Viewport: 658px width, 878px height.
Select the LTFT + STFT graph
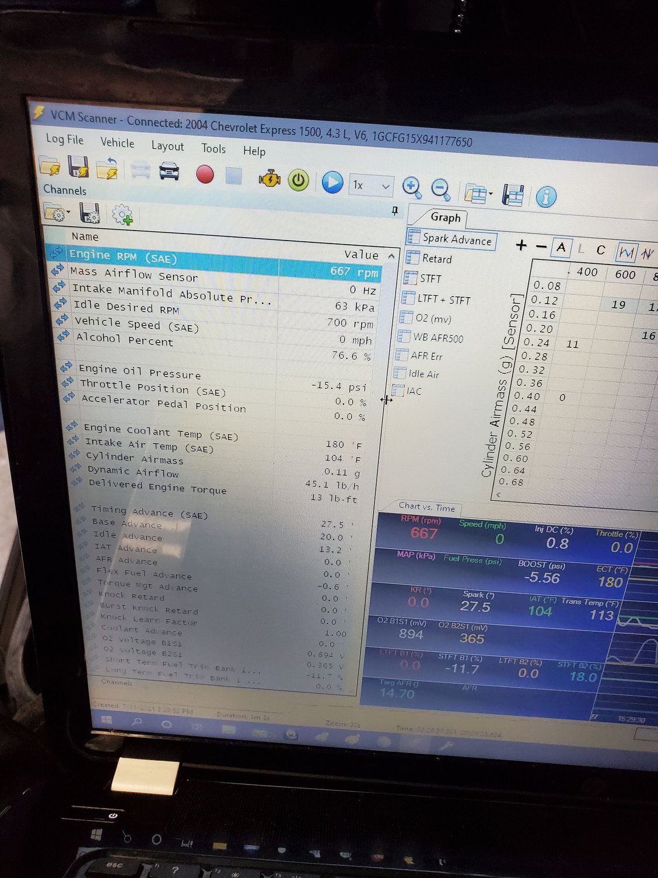(x=443, y=299)
